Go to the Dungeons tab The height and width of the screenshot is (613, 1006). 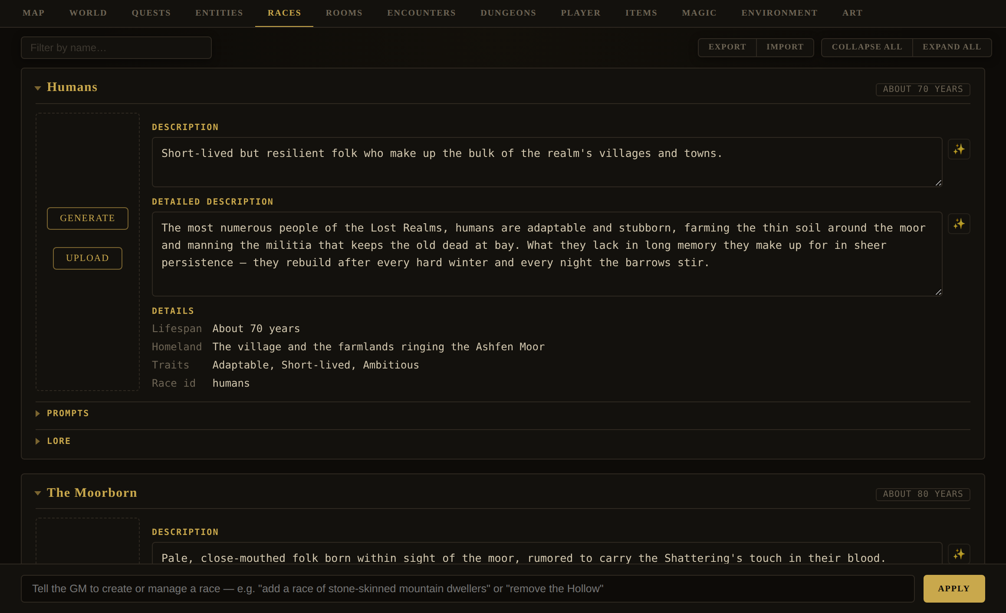coord(508,13)
